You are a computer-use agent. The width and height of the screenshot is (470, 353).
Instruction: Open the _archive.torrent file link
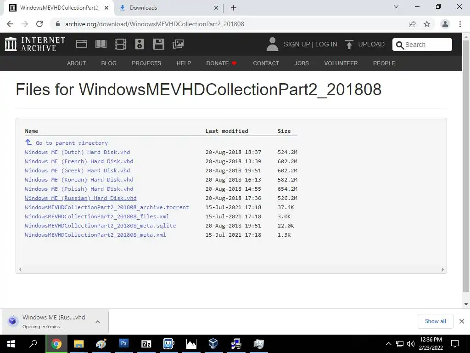coord(107,207)
